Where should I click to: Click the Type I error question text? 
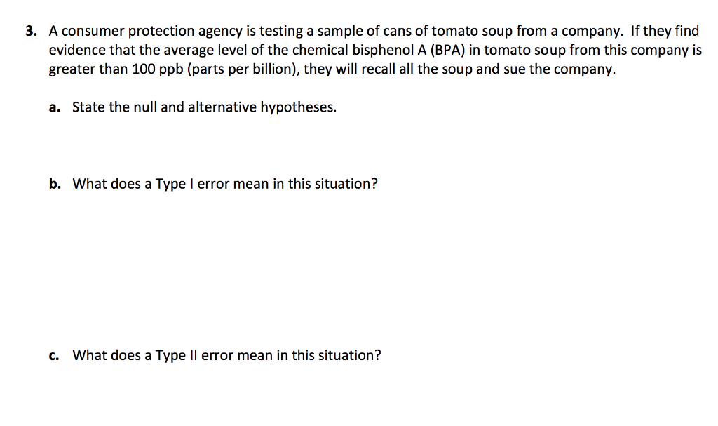(x=225, y=184)
